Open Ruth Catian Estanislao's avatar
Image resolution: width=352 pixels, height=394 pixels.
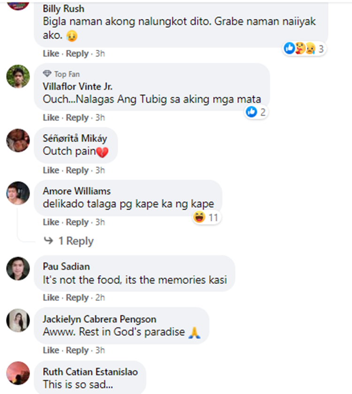tap(18, 373)
